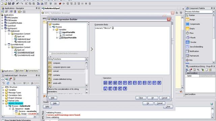Insert the closing square bracket
Viewport: 216px width, 121px height.
[115, 89]
